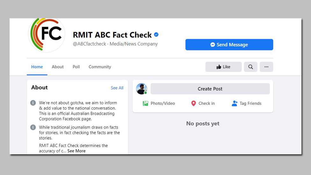Screen dimensions: 311x175
Task: Open the three-dot more options menu
Action: [x=266, y=67]
